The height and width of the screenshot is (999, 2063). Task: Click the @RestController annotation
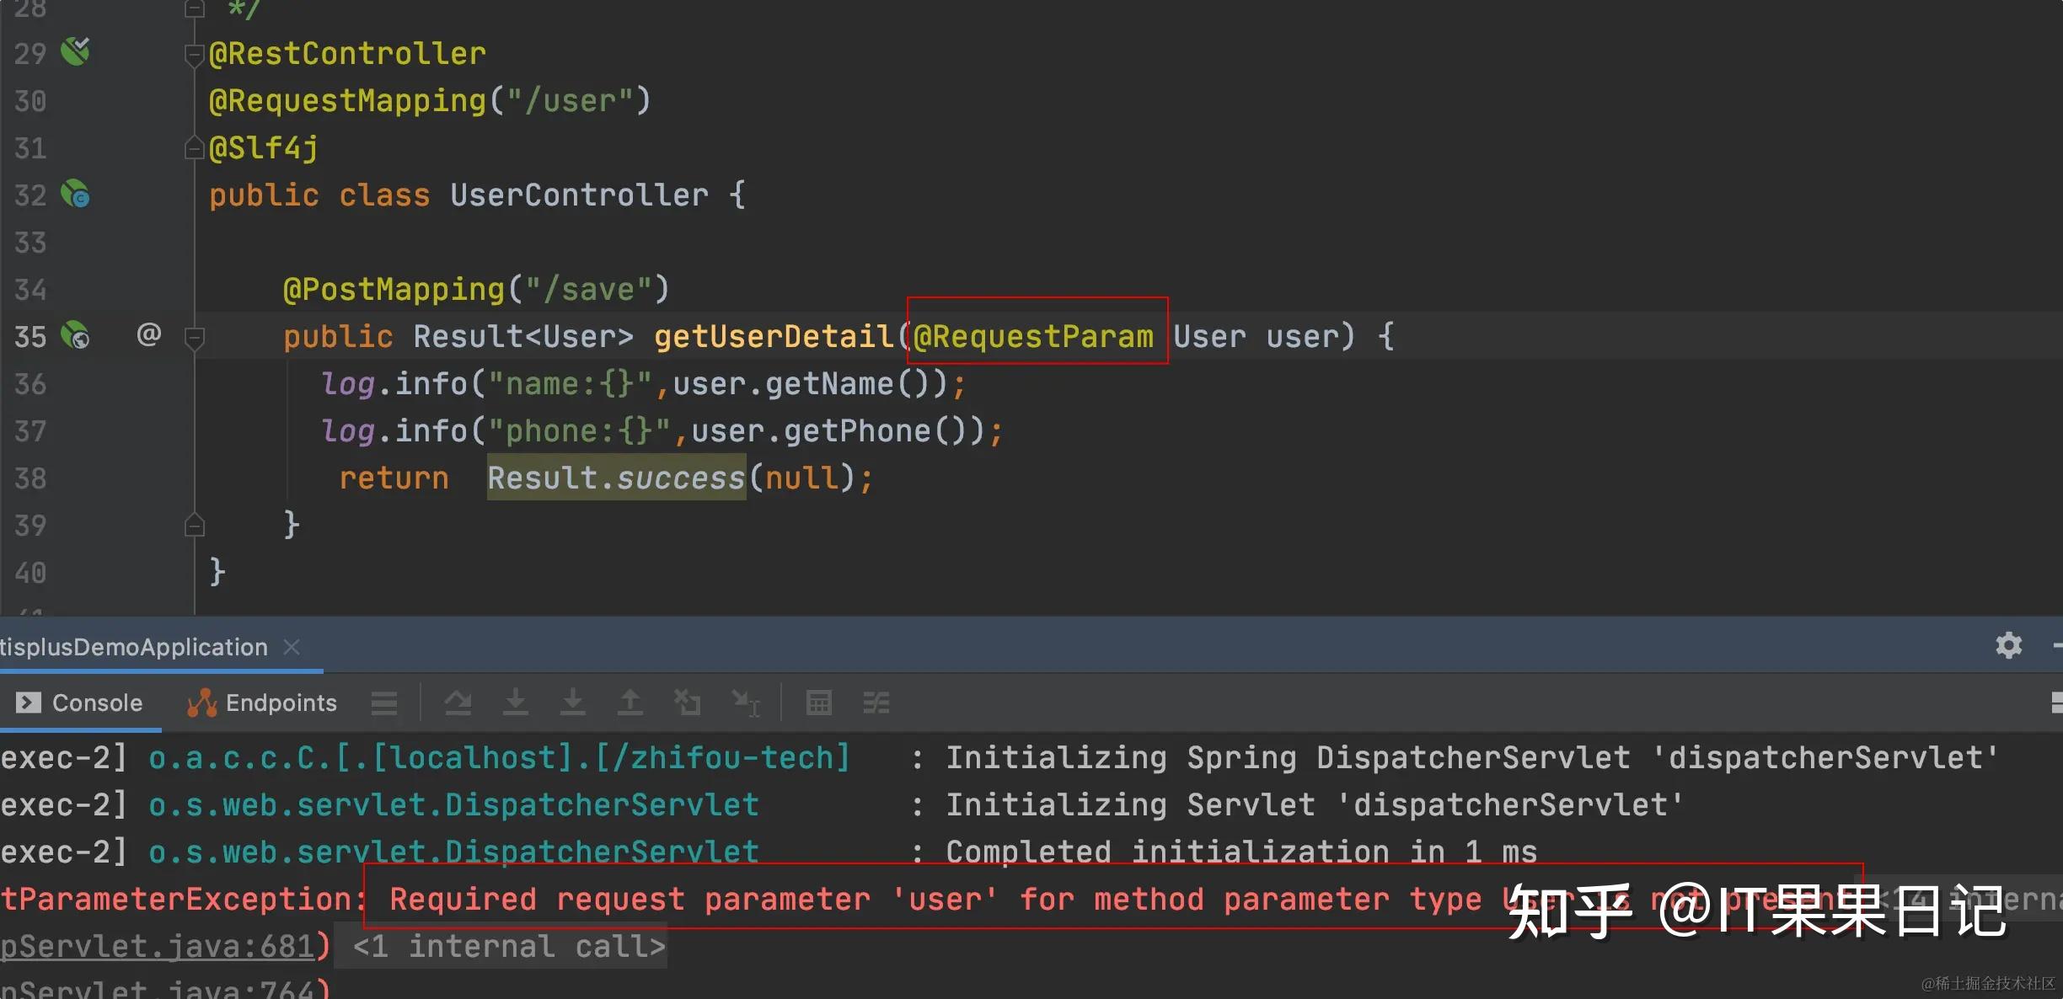[347, 53]
